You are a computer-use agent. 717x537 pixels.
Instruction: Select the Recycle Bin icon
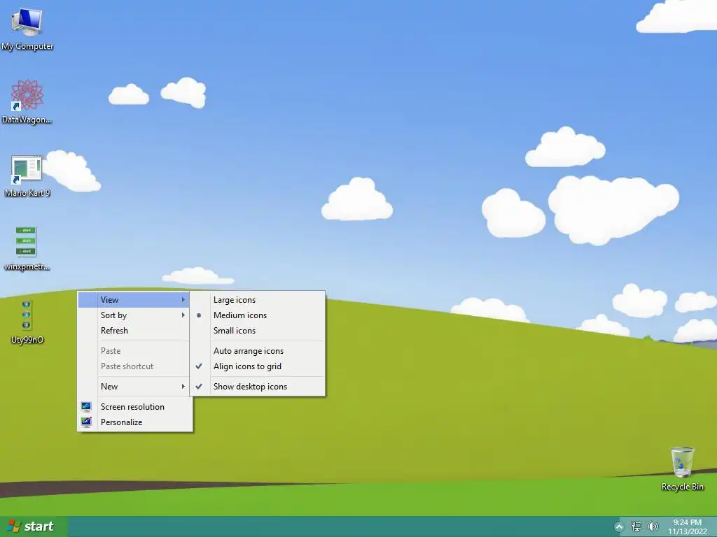pyautogui.click(x=682, y=469)
